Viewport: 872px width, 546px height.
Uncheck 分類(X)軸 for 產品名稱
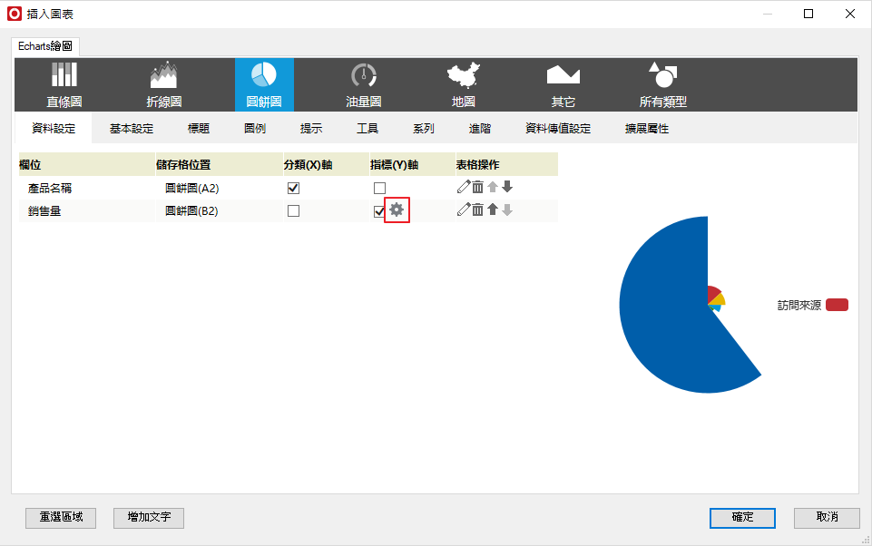[x=293, y=189]
